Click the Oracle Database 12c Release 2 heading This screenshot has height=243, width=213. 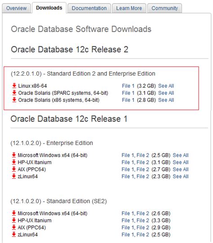point(70,49)
